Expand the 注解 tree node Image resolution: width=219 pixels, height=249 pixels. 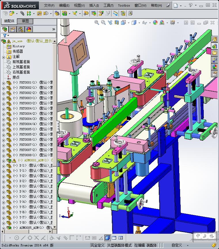tap(3, 57)
